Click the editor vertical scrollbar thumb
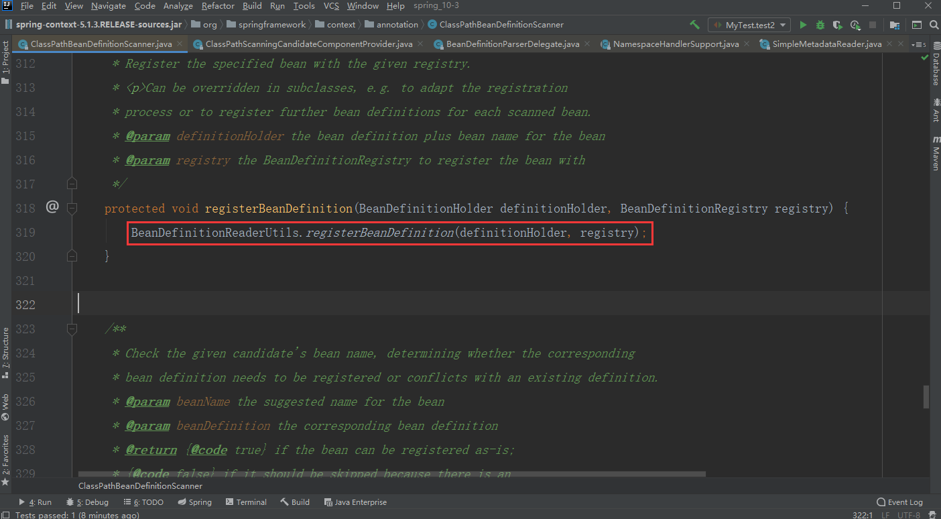Screen dimensions: 941x519 pos(927,396)
